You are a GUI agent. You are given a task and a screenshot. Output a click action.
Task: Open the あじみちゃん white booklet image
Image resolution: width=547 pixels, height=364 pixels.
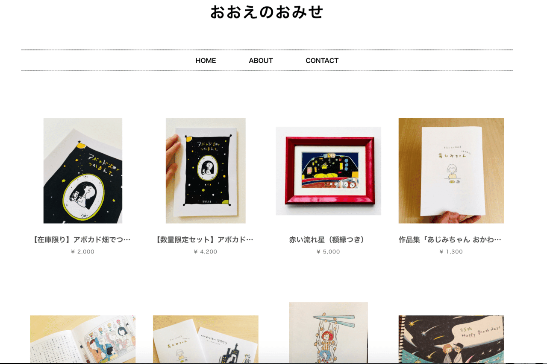tap(451, 171)
